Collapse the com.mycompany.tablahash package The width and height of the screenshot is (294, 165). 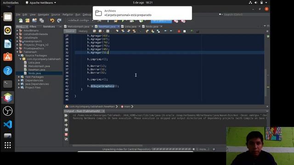21,59
